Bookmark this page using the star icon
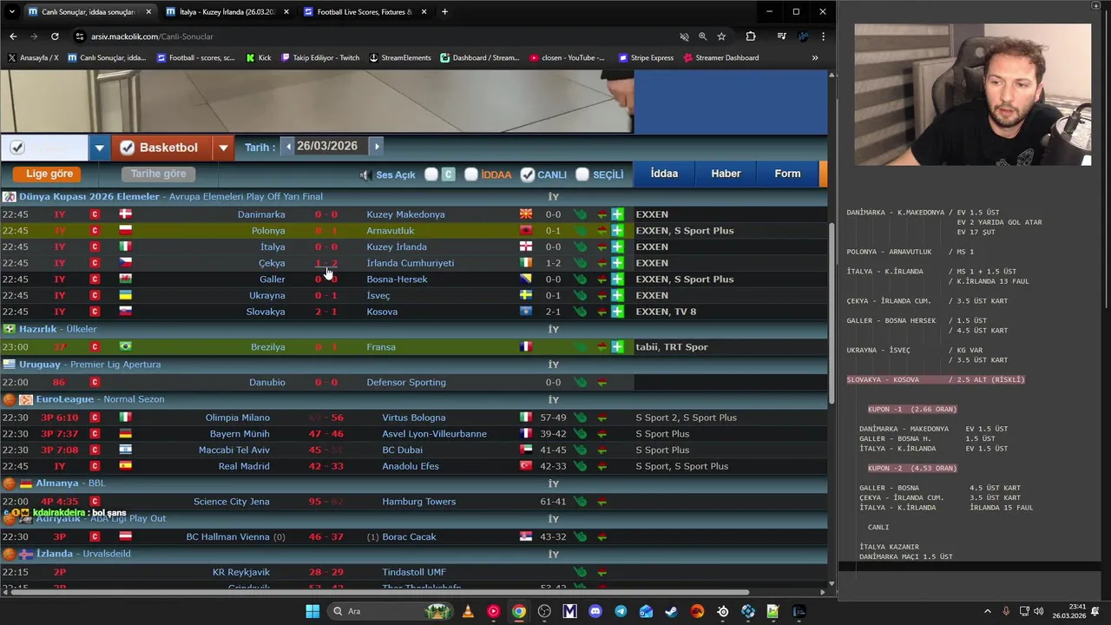This screenshot has height=625, width=1111. [x=721, y=36]
